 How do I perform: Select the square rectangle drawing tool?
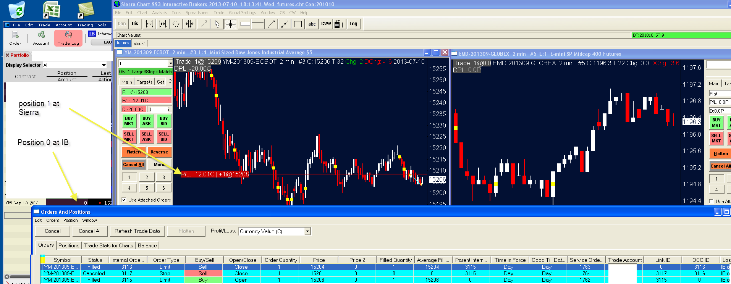pyautogui.click(x=298, y=24)
